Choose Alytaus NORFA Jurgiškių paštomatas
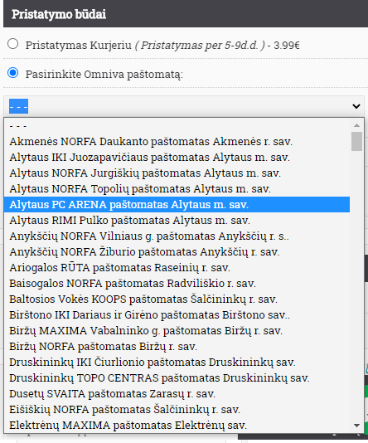368x443 pixels. click(x=177, y=173)
